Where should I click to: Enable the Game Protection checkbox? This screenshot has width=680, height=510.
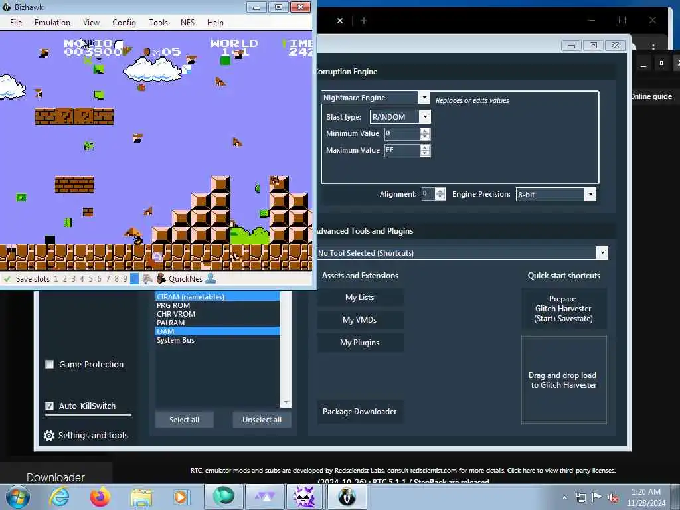[x=49, y=365]
